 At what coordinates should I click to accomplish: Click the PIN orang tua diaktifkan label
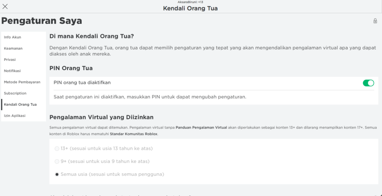pos(82,83)
